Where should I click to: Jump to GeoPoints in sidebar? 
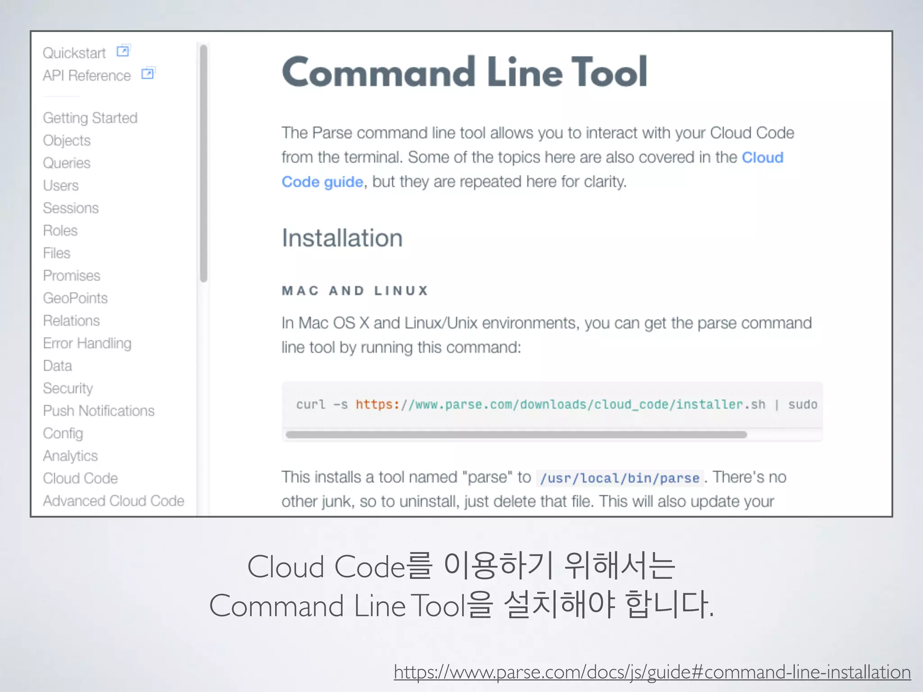click(75, 298)
